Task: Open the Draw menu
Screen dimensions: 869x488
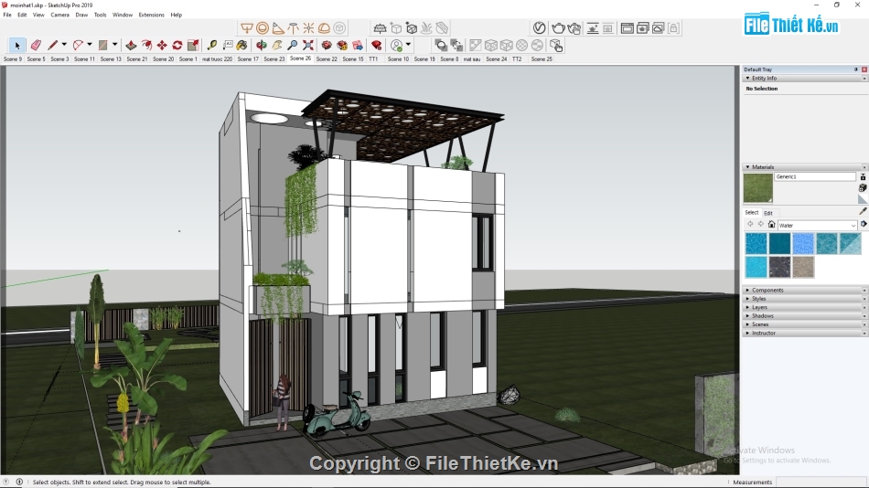Action: [81, 15]
